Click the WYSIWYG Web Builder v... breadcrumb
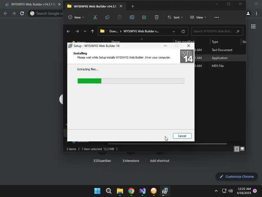This screenshot has width=262, height=197. coord(141,31)
